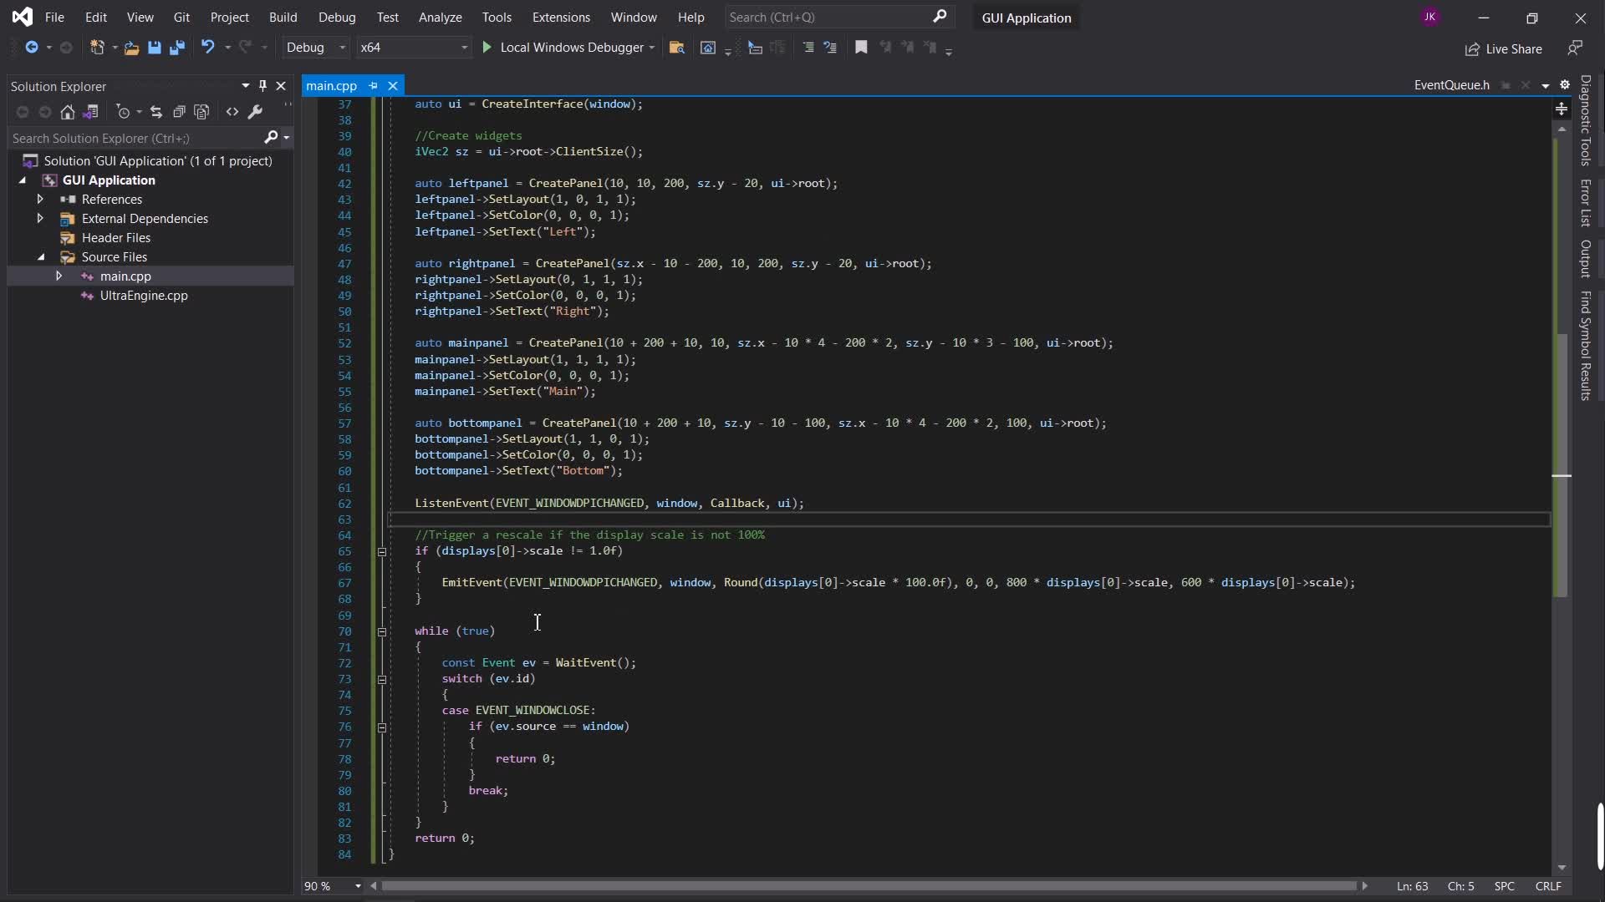
Task: Toggle pin on the main.cpp tab
Action: pyautogui.click(x=374, y=86)
